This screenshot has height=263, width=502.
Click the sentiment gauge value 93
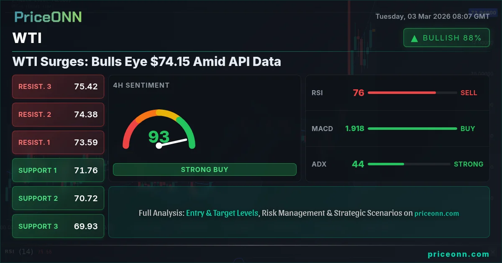(159, 137)
